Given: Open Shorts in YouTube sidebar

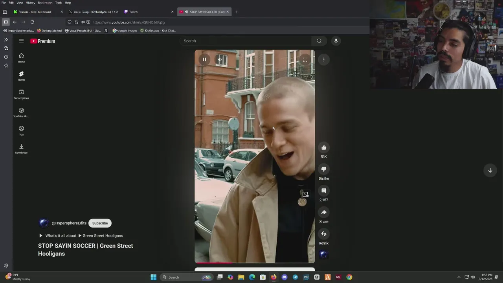Looking at the screenshot, I should (x=21, y=76).
